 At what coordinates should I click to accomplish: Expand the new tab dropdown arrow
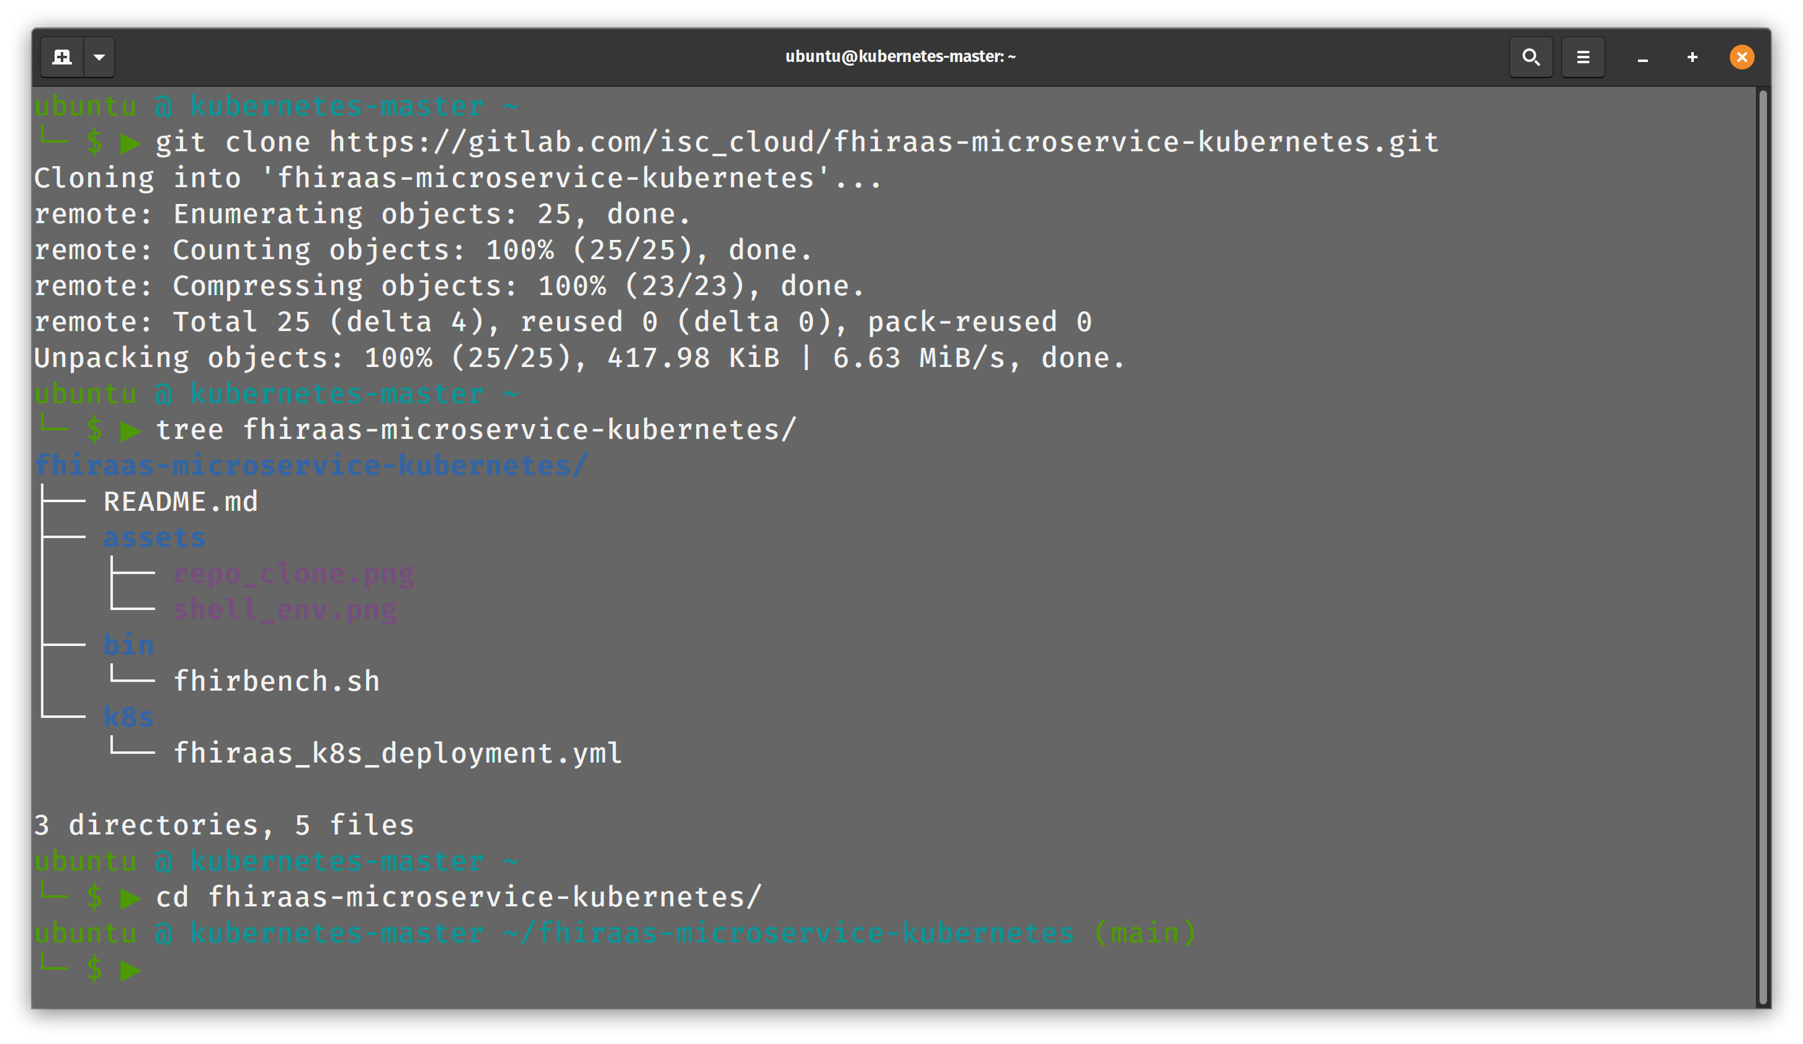click(x=99, y=56)
